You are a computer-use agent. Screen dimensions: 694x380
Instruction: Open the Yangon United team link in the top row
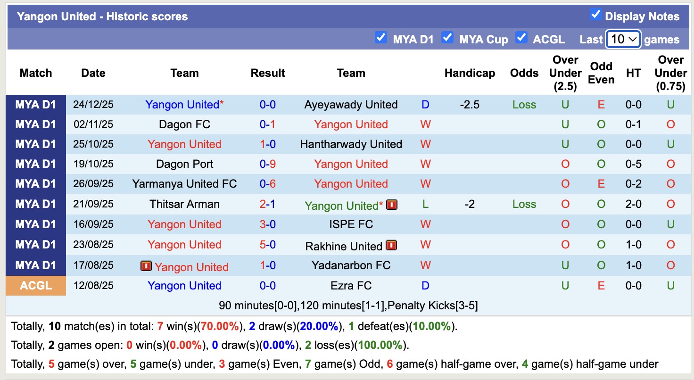coord(182,105)
